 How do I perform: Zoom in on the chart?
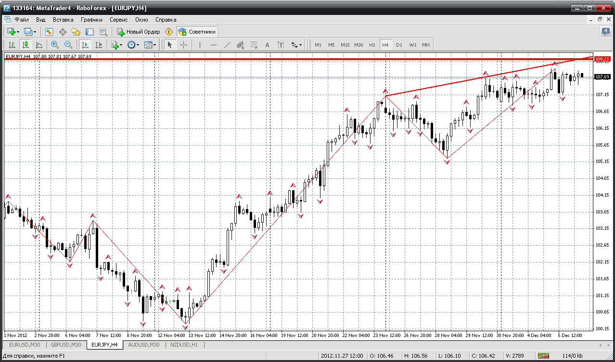[54, 45]
